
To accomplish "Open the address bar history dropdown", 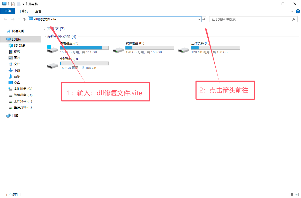I will click(199, 19).
